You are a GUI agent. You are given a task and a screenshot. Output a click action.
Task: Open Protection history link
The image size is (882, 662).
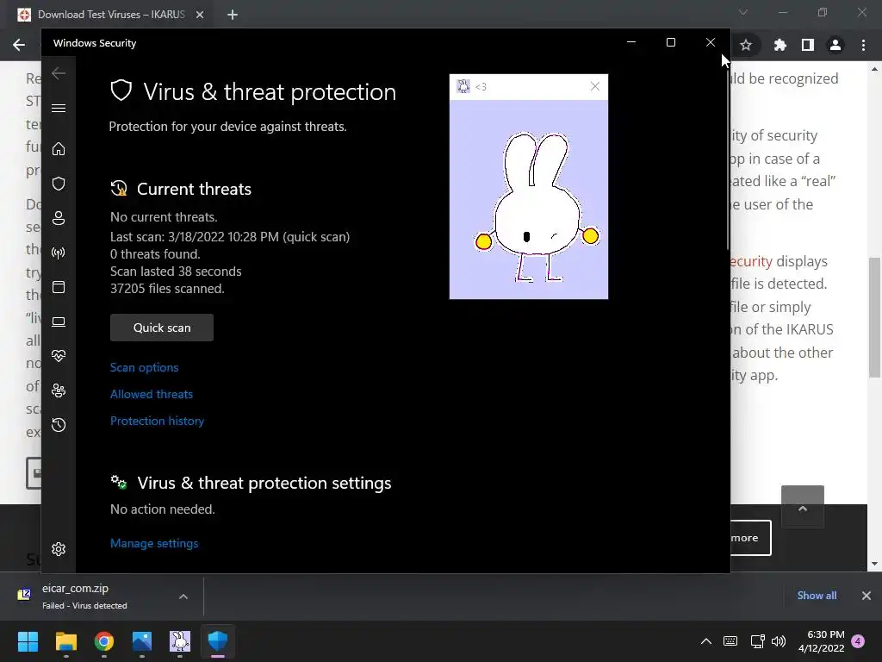pos(157,421)
